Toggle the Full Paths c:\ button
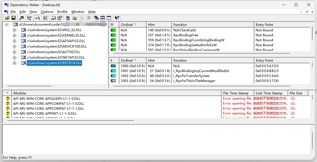The image size is (317, 162). pos(37,18)
